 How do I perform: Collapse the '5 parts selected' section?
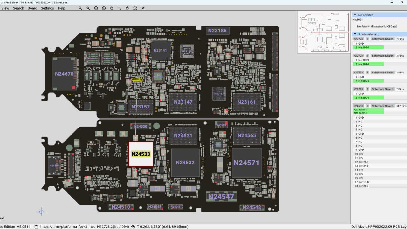coord(355,34)
